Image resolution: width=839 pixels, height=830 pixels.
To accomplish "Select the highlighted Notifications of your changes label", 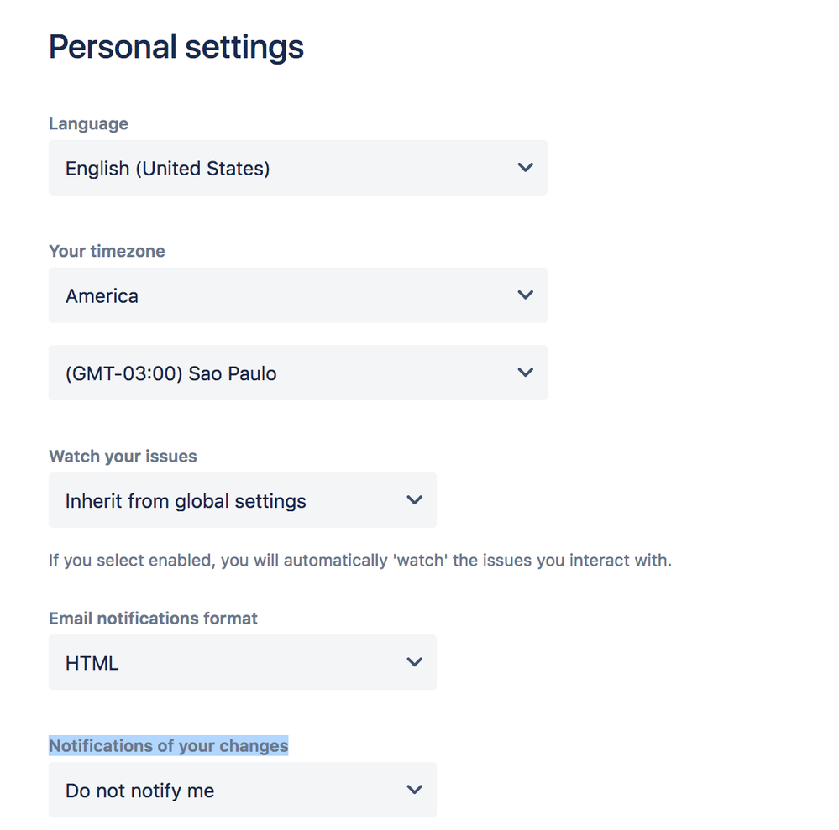I will coord(168,745).
